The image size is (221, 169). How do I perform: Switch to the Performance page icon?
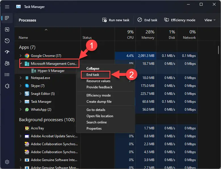click(x=7, y=29)
